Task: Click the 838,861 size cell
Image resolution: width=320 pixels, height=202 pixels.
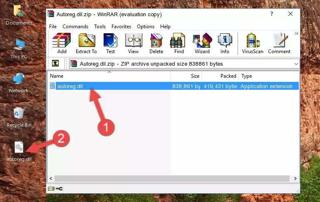Action: tap(186, 86)
